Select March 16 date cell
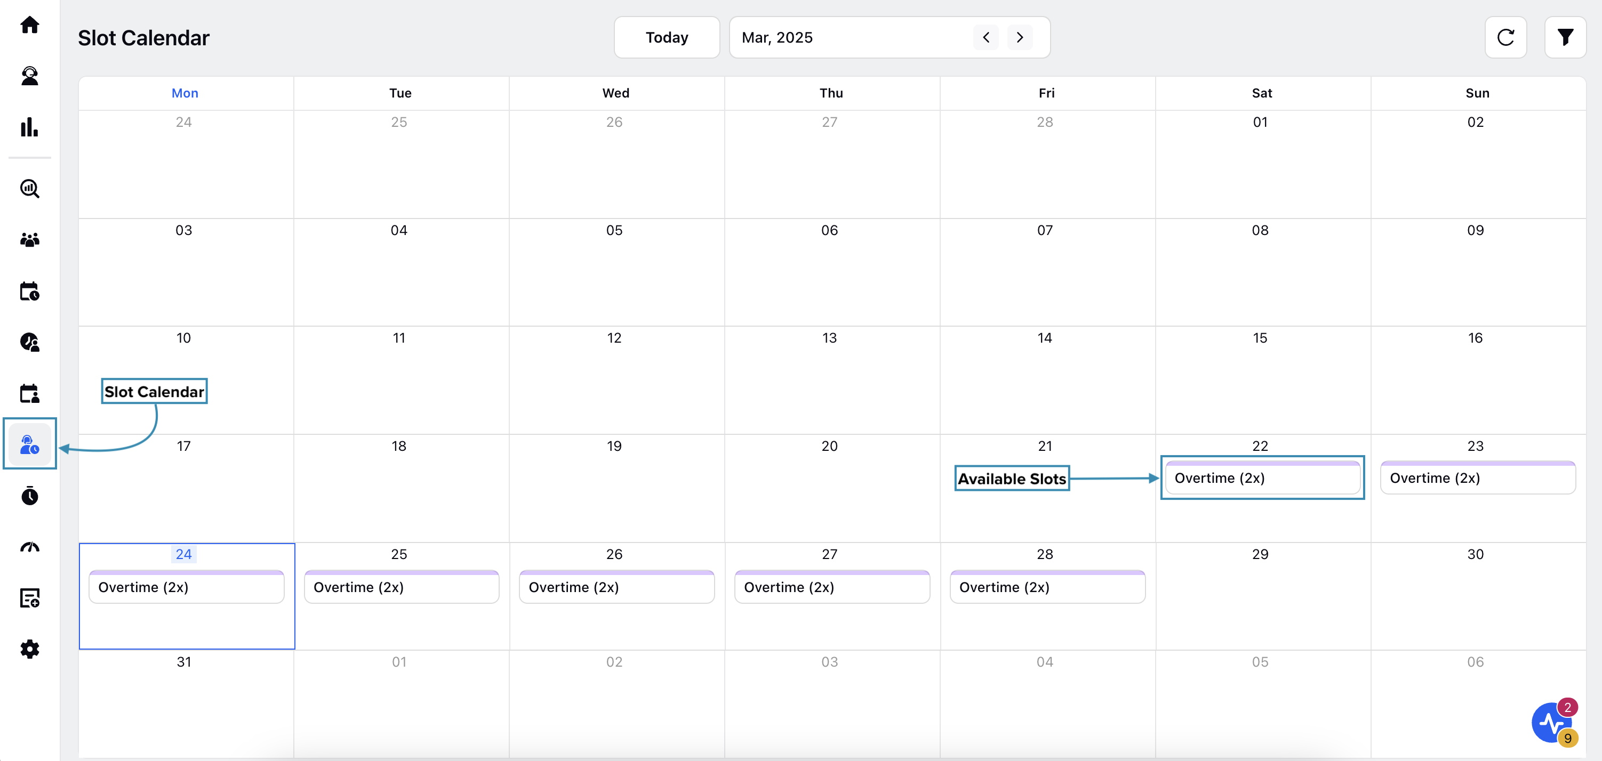 [x=1478, y=380]
